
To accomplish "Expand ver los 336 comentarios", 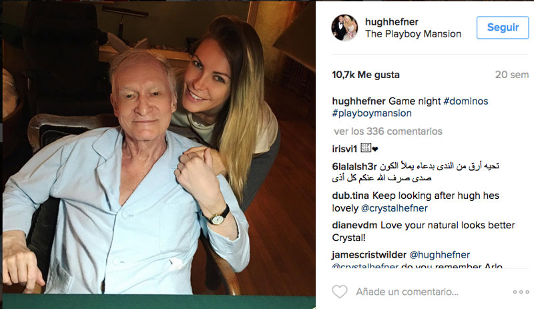I will coord(388,131).
